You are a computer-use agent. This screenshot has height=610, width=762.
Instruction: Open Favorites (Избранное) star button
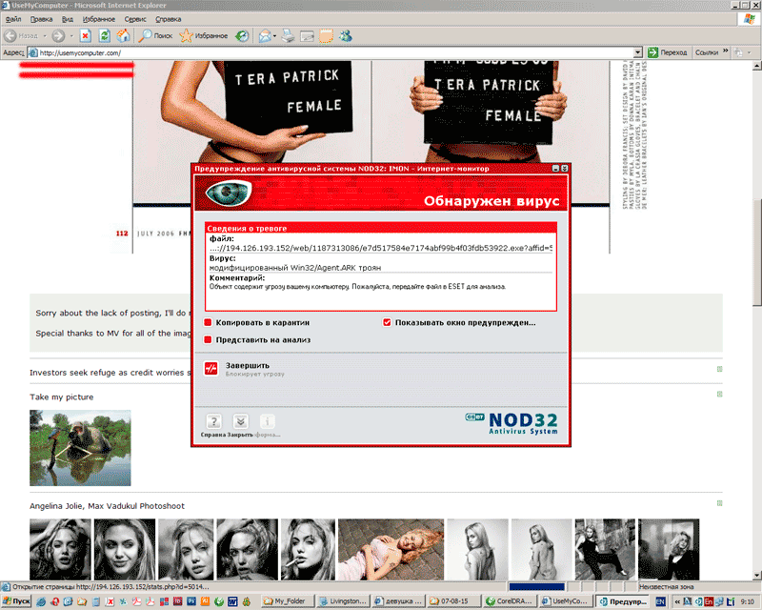point(204,36)
